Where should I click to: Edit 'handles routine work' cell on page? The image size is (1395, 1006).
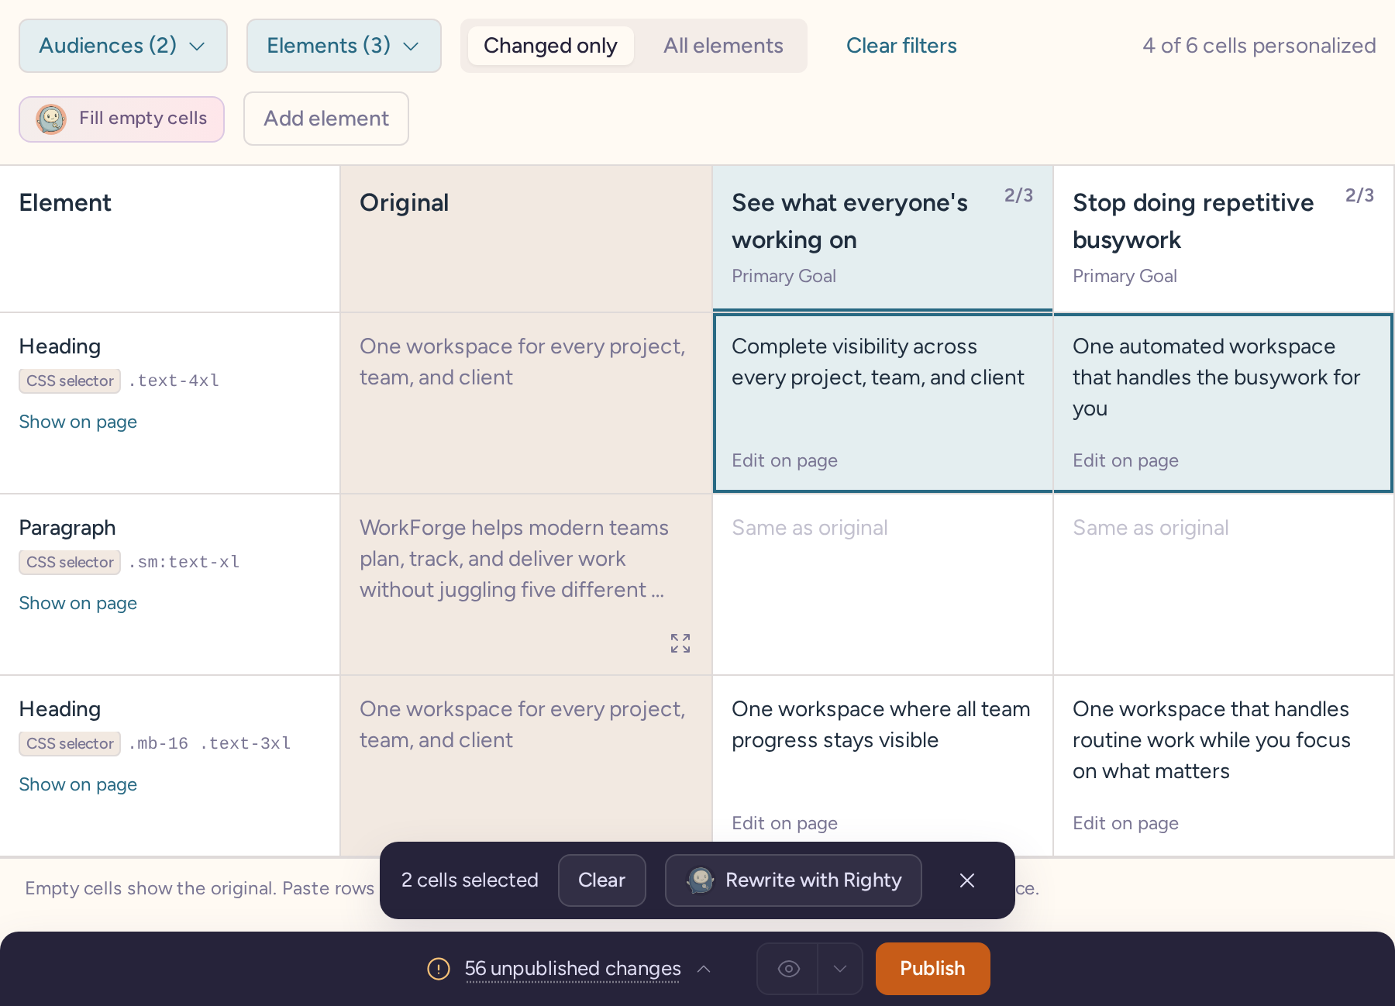tap(1125, 823)
